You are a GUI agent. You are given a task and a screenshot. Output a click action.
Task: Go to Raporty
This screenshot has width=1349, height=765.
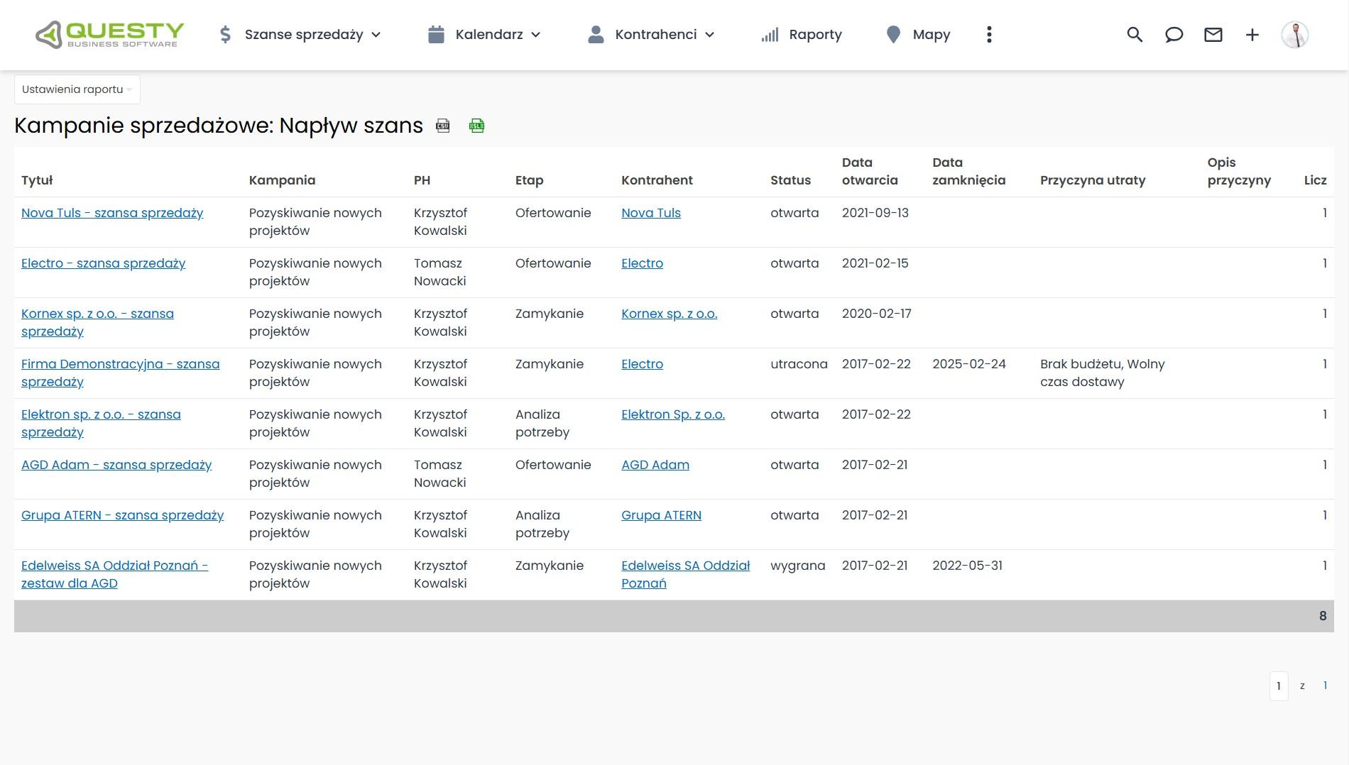[x=815, y=35]
